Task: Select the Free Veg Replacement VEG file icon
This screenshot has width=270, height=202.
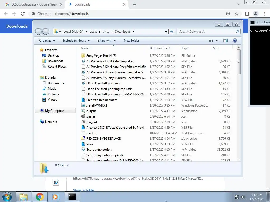Action: 83,100
